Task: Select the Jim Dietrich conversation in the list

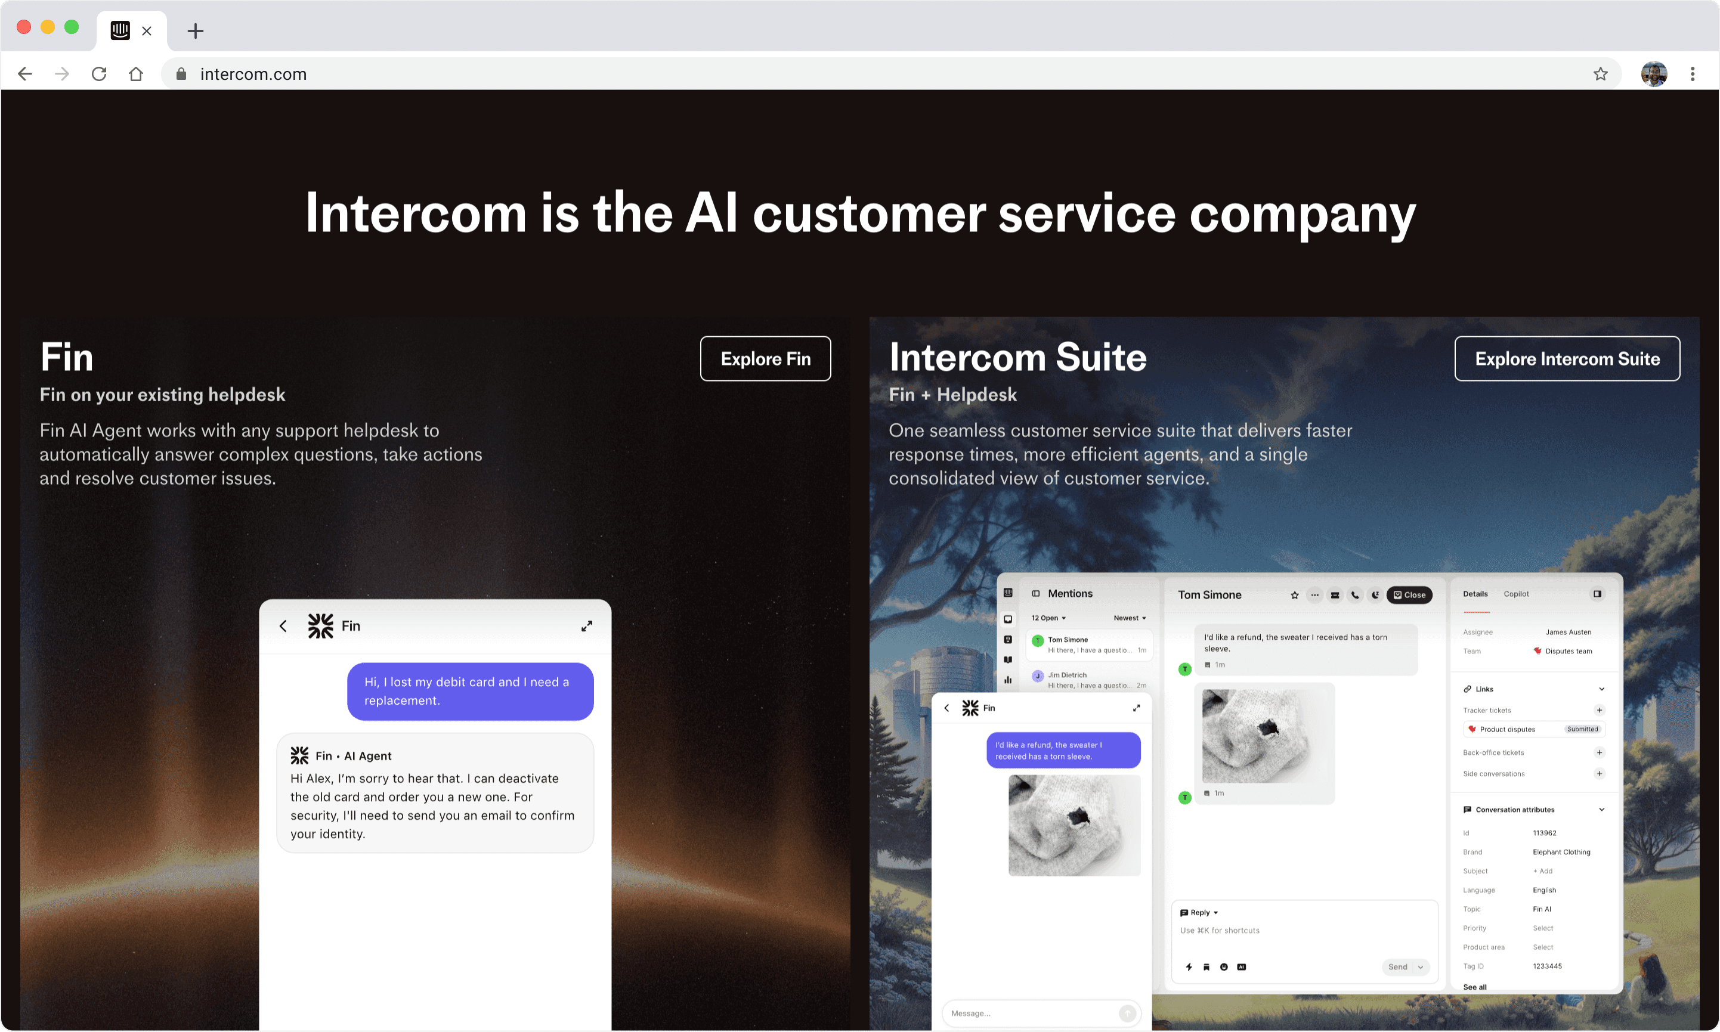Action: click(x=1089, y=680)
